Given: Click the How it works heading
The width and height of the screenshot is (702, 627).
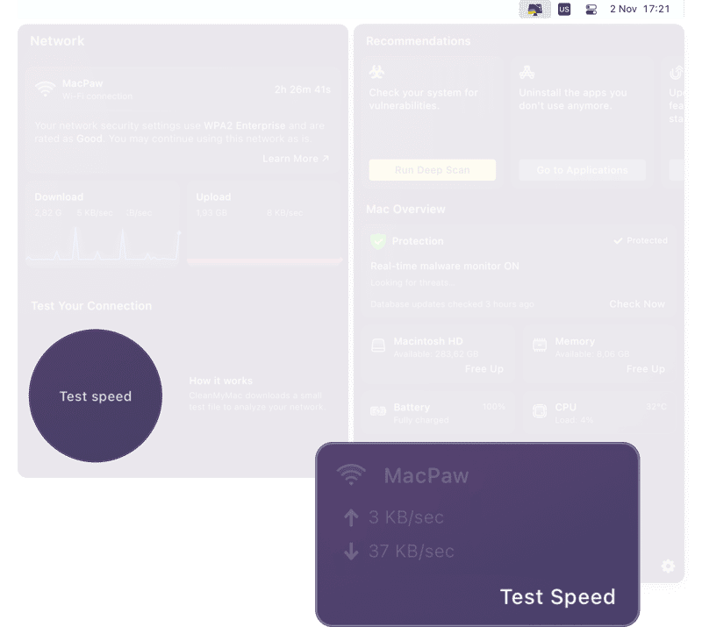Looking at the screenshot, I should [221, 381].
